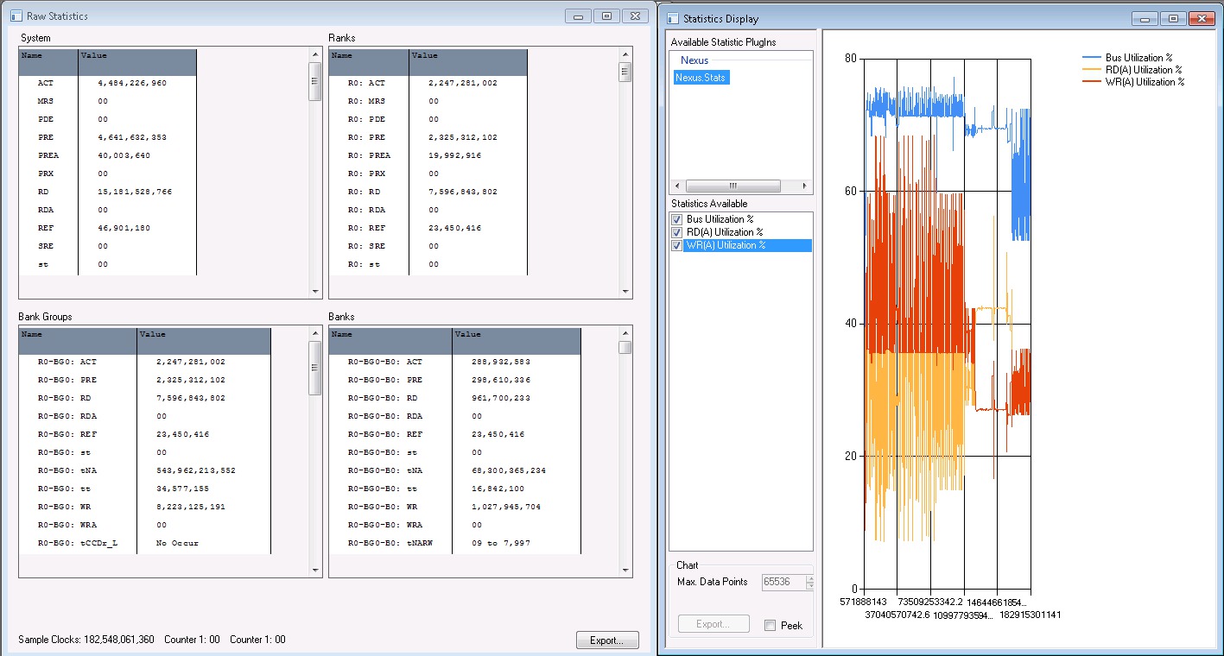
Task: Click the WR(A) Utilization % legend label
Action: tap(1145, 82)
